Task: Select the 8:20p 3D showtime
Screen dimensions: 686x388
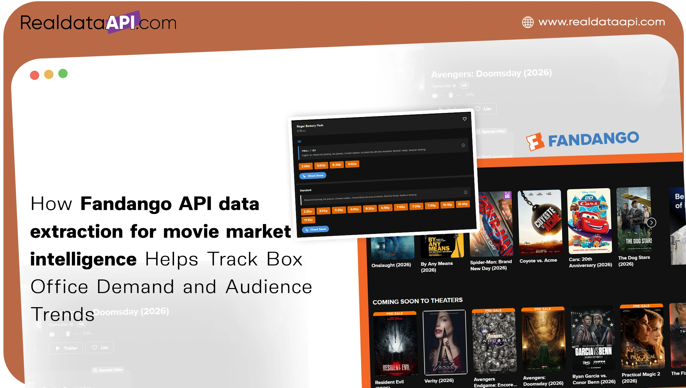Action: click(336, 165)
